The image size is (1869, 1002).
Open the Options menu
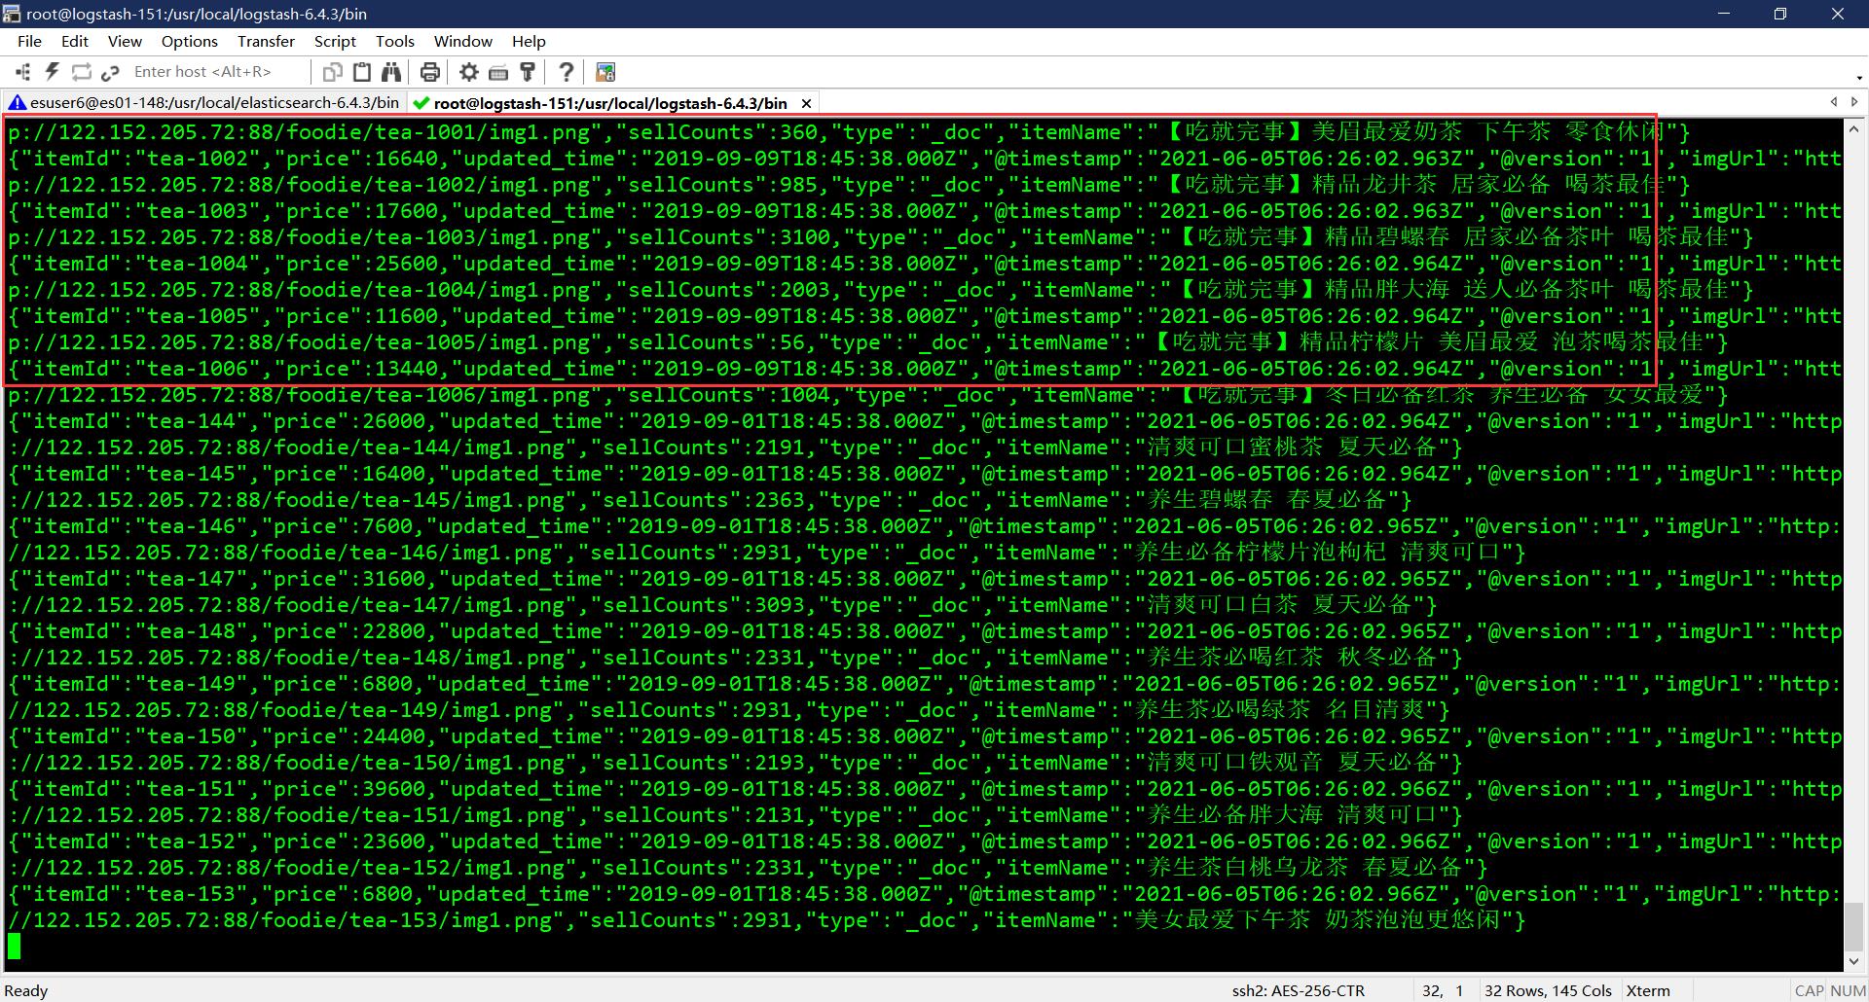189,41
